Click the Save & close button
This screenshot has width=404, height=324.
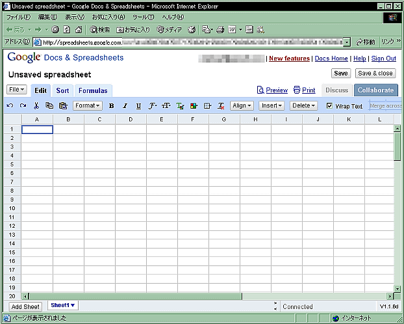click(x=375, y=74)
